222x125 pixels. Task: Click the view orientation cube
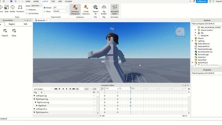(x=180, y=32)
